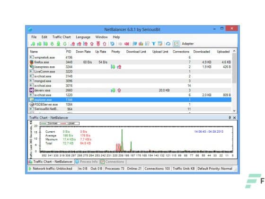This screenshot has width=265, height=199.
Task: Toggle the highlighted traffic chart toolbar button
Action: tap(176, 44)
